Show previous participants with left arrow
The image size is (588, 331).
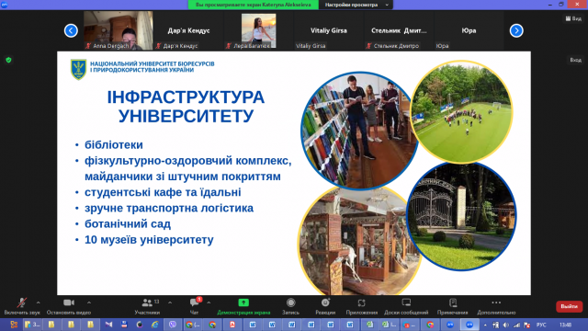[71, 30]
